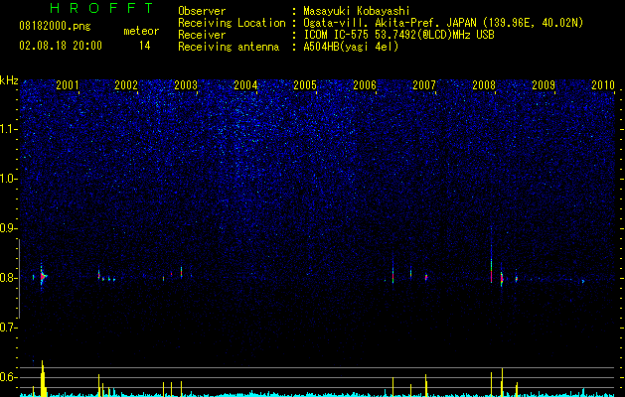
Task: Click the 2010 time marker
Action: click(603, 85)
